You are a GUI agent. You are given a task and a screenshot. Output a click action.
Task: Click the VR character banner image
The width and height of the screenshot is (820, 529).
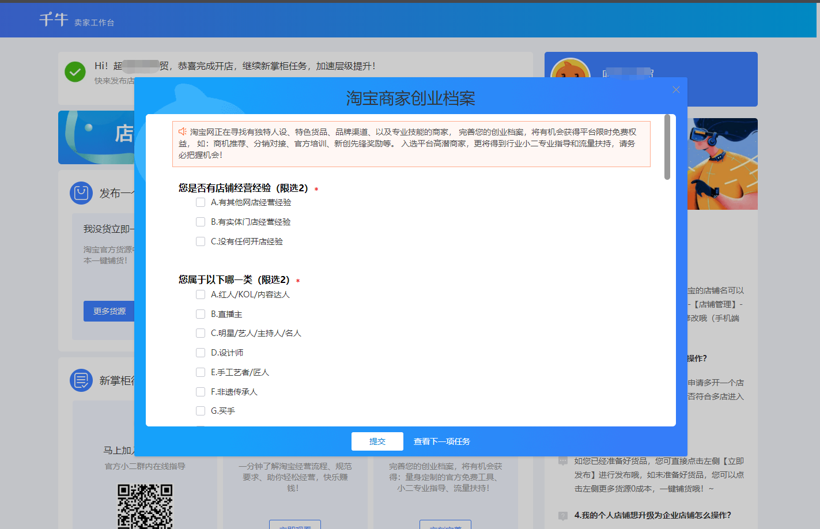(723, 164)
